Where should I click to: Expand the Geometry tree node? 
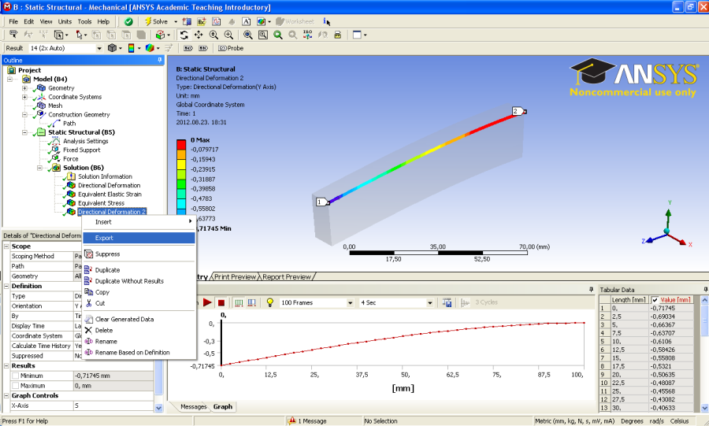[24, 88]
